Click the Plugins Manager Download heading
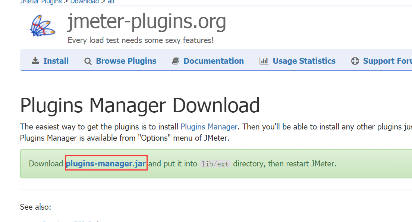This screenshot has width=412, height=222. (x=140, y=105)
